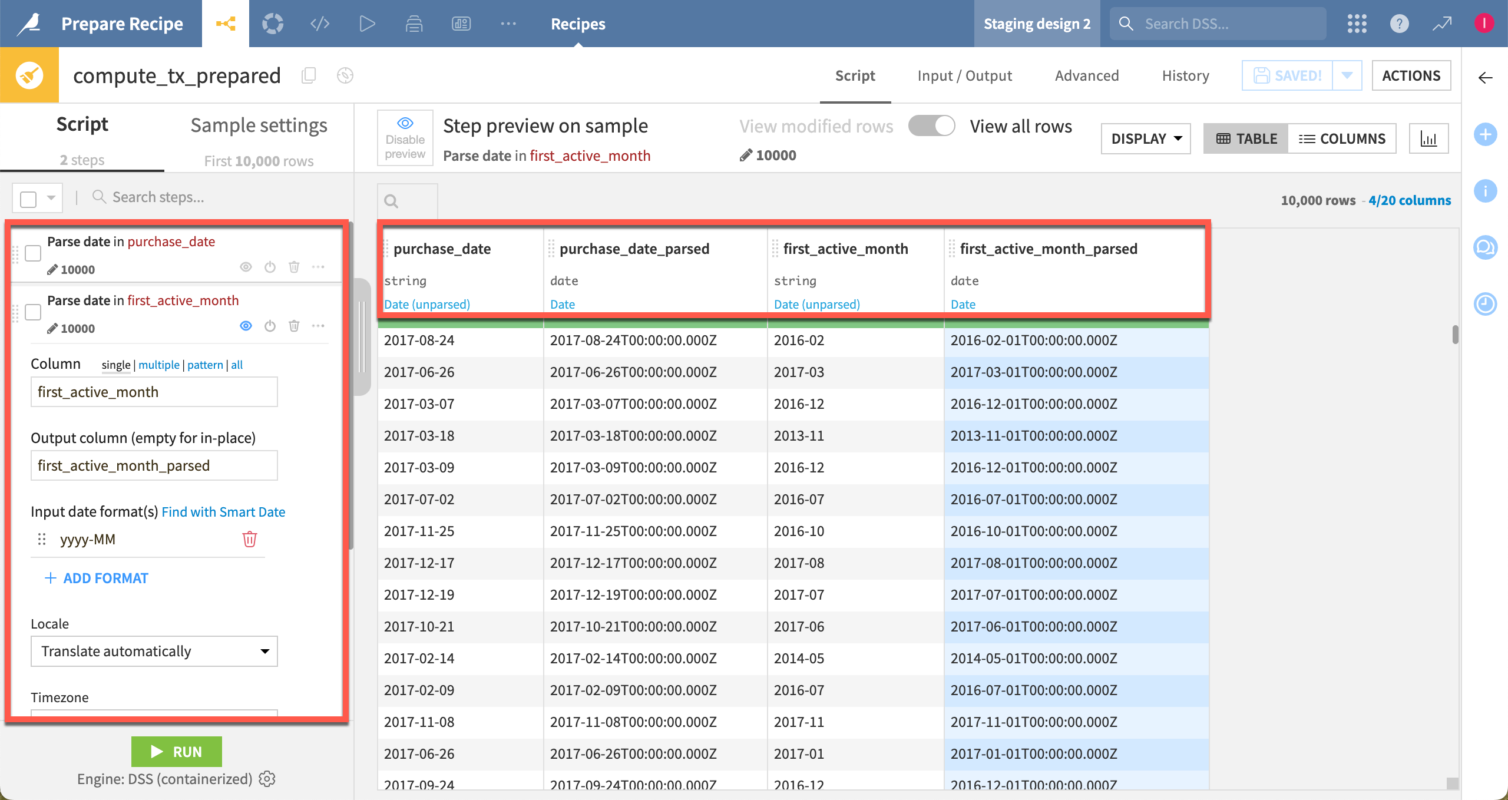Open the circular Lab icon in top bar

(273, 24)
